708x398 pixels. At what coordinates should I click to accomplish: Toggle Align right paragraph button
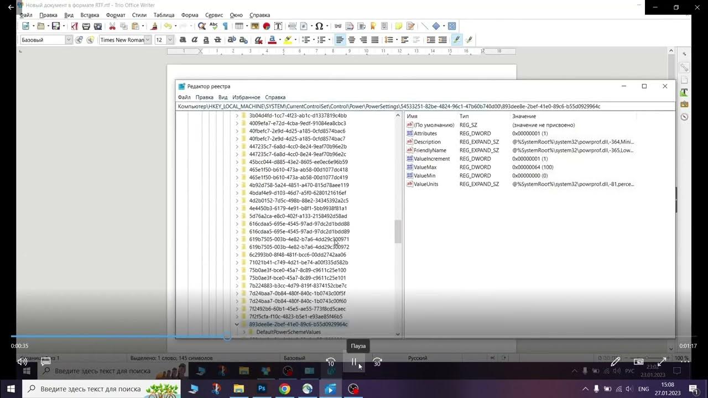(363, 40)
